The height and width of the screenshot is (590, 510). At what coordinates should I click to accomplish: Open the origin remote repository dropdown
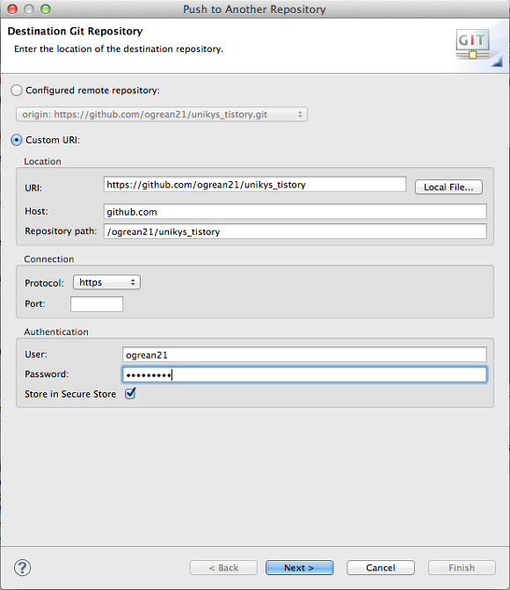tap(162, 114)
